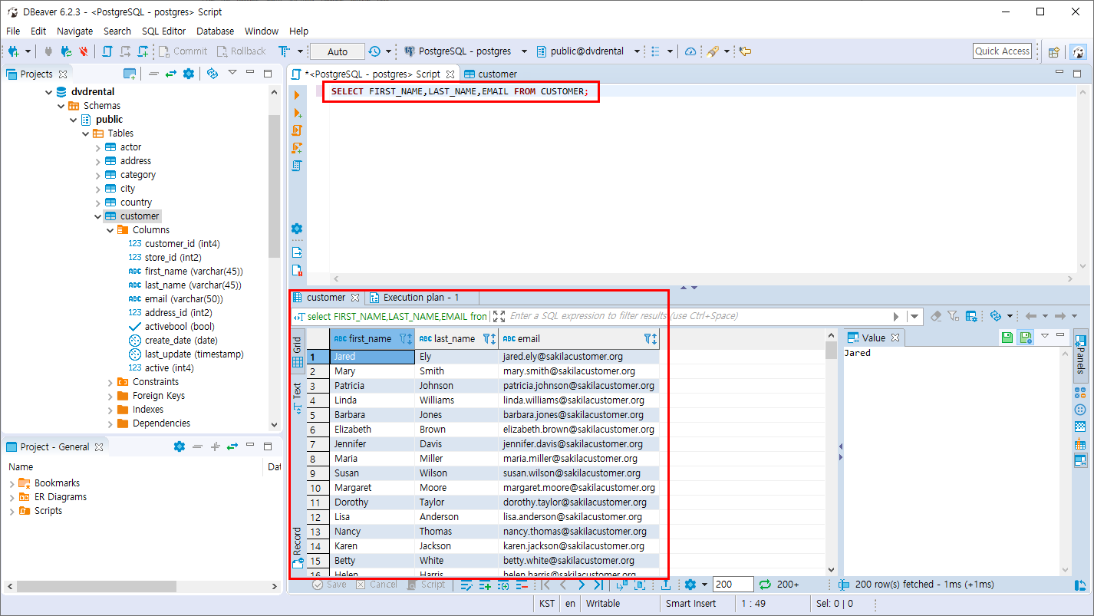Expand the Bookmarks folder
The height and width of the screenshot is (616, 1094).
coord(12,483)
